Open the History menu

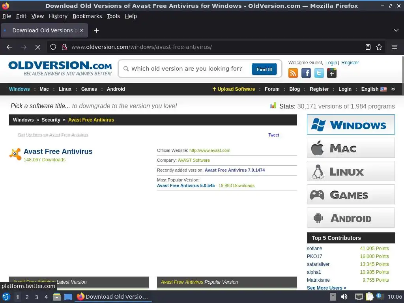(58, 16)
